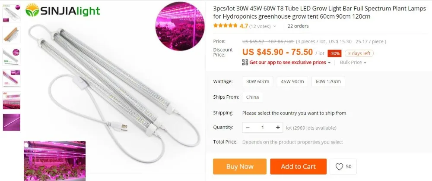Screen dimensions: 432x181
Task: Expand the exclusive app prices dropdown
Action: (x=329, y=62)
